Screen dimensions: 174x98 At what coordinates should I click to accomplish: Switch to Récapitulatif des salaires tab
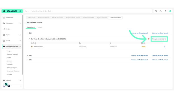coord(73,18)
